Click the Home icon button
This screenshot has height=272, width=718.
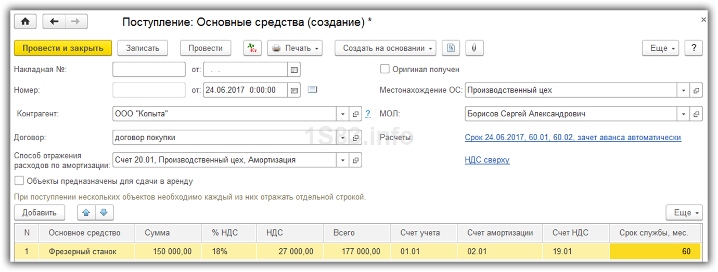(x=25, y=21)
